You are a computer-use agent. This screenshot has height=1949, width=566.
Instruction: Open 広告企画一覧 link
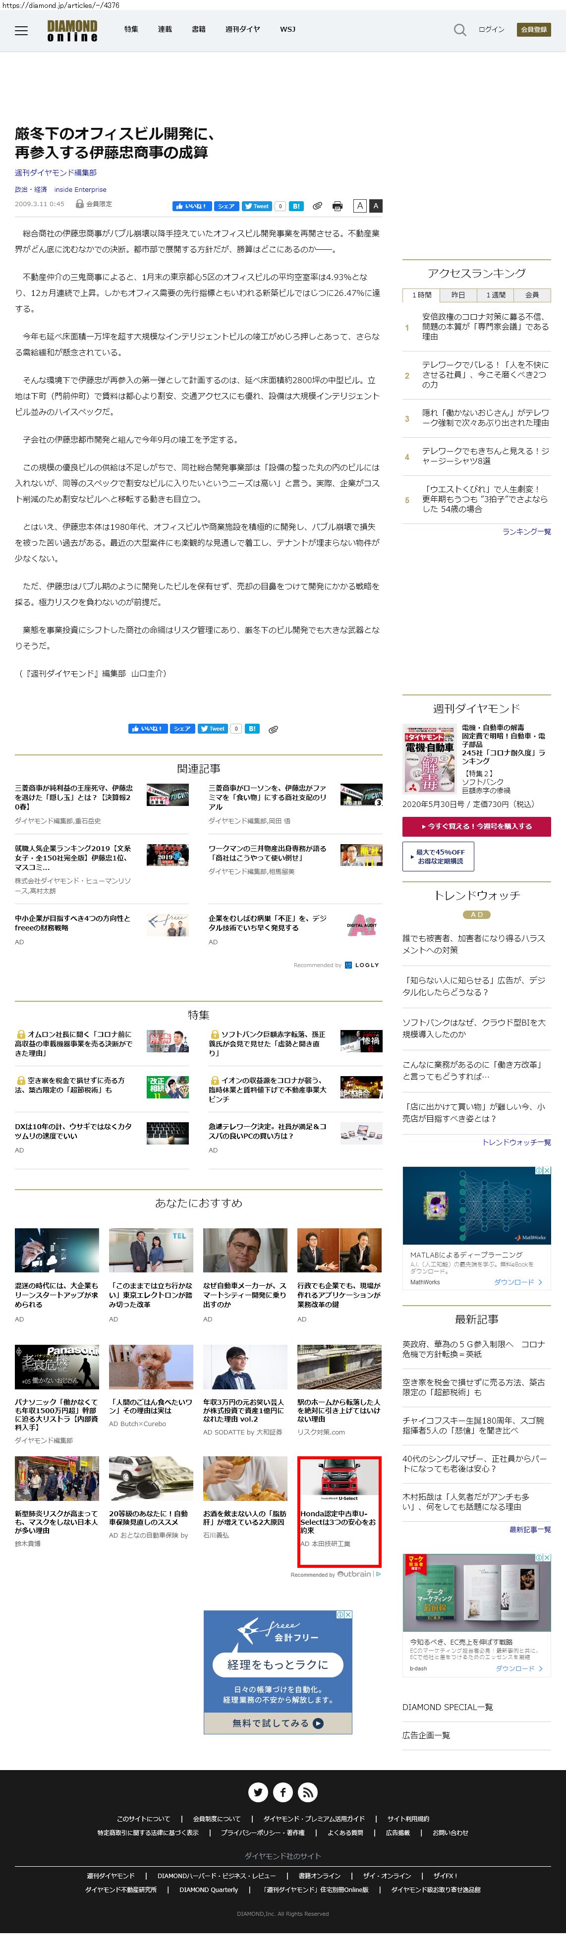[x=426, y=1735]
